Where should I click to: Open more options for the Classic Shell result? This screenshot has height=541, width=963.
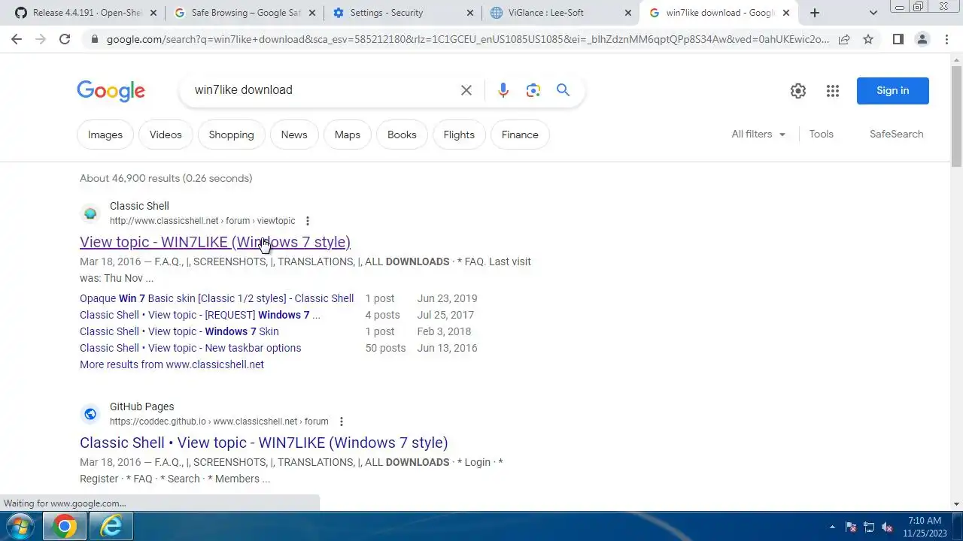[x=307, y=221]
